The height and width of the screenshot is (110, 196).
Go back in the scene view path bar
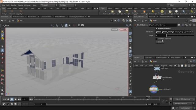[x=2, y=20]
